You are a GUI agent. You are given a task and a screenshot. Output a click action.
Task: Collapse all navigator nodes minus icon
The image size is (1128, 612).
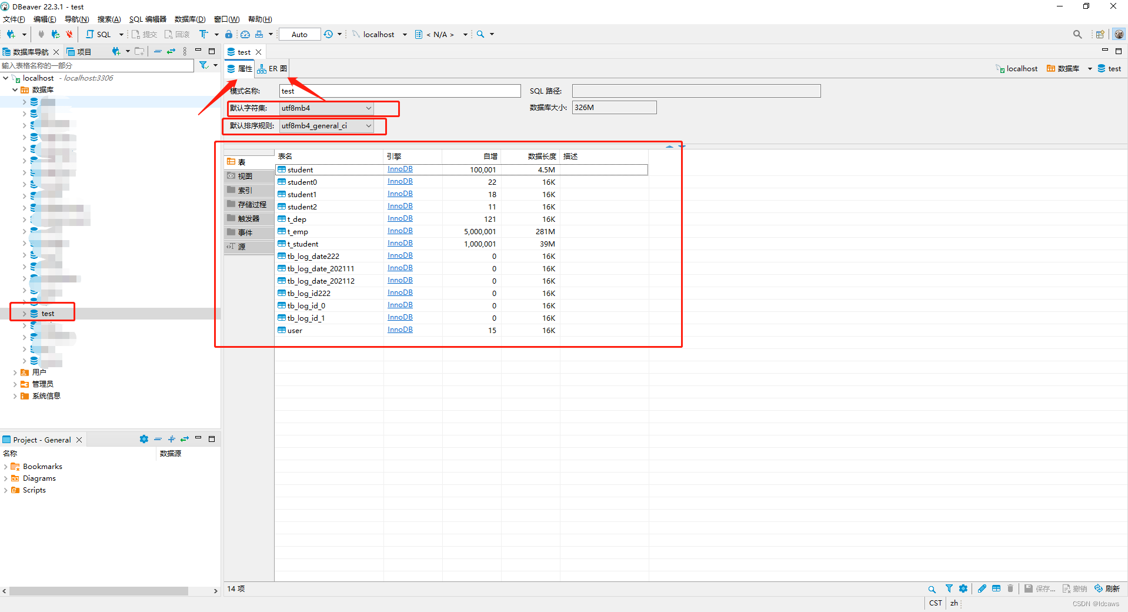158,51
